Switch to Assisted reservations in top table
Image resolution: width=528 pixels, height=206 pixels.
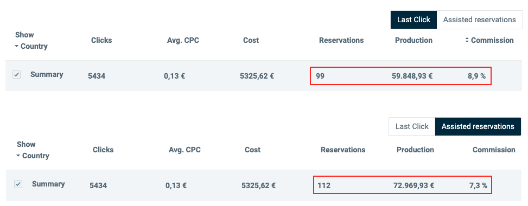point(480,20)
